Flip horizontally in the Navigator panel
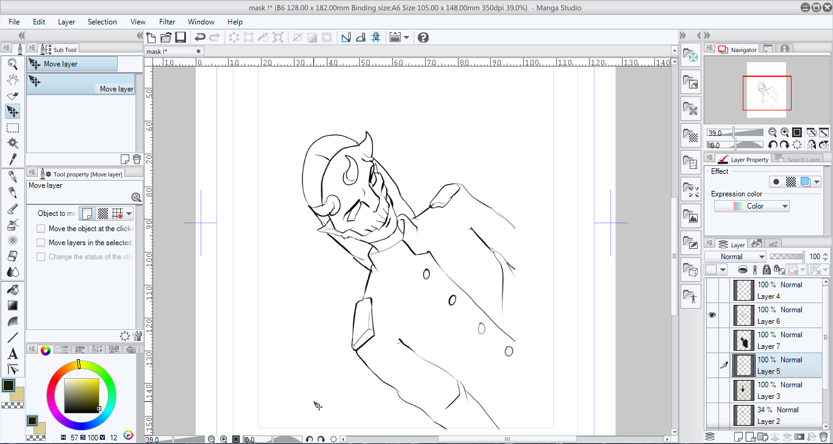Image resolution: width=833 pixels, height=444 pixels. point(811,145)
